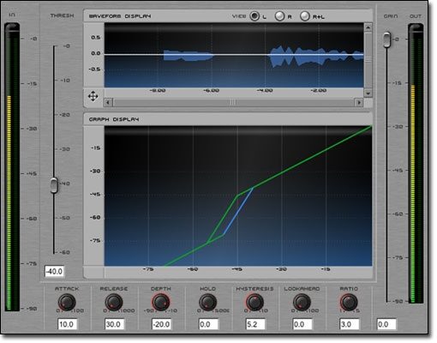
Task: Click the blue hysteresis curve in graph
Action: tap(238, 212)
